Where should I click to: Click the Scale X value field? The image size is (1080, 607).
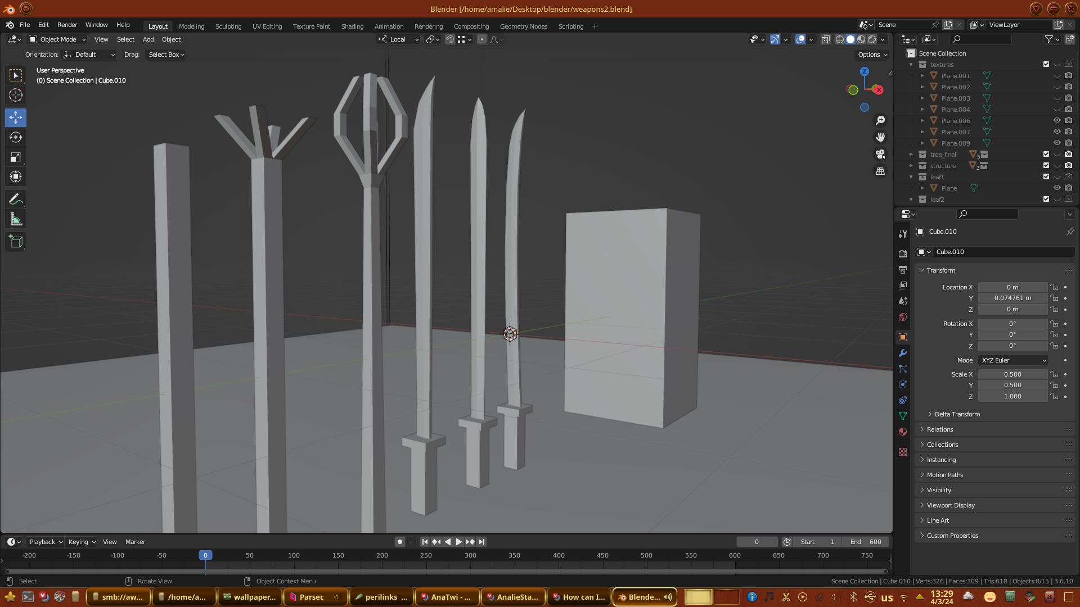(1012, 374)
